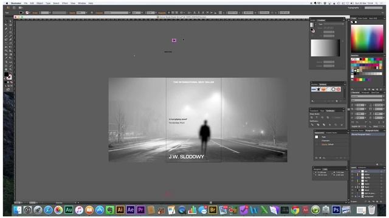Toggle visibility of the topmost title layer
Viewport: 389px width, 218px height.
pyautogui.click(x=353, y=171)
